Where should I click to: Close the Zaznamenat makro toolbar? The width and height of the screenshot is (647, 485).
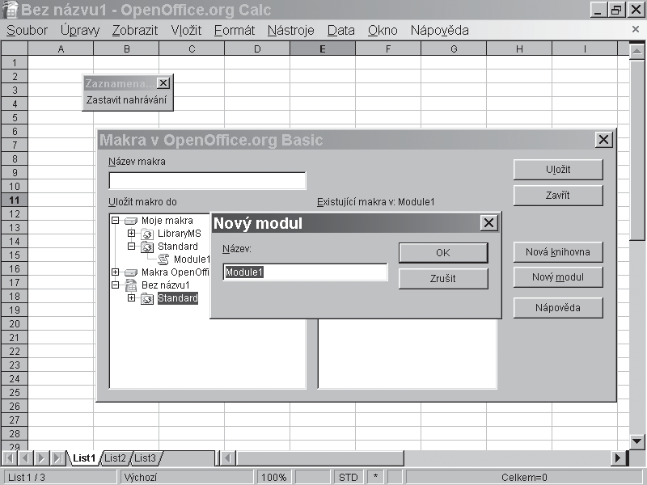pos(163,83)
